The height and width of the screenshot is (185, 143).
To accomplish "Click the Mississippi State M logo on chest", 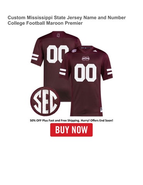I will [x=86, y=59].
